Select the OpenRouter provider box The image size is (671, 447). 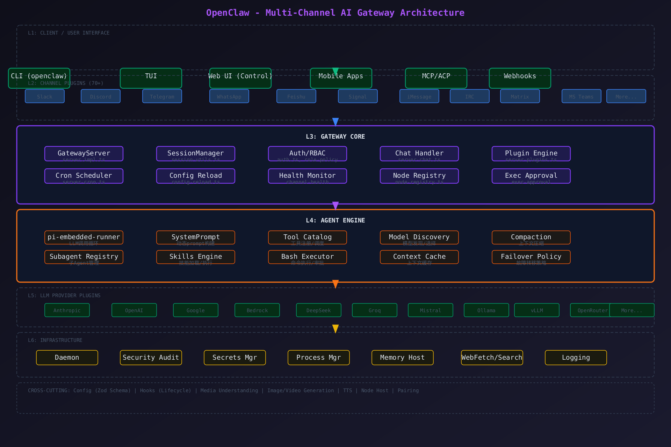[x=589, y=310]
